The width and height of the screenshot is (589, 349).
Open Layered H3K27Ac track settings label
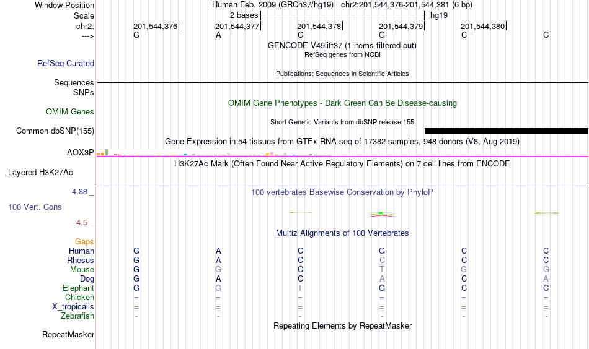pyautogui.click(x=40, y=173)
